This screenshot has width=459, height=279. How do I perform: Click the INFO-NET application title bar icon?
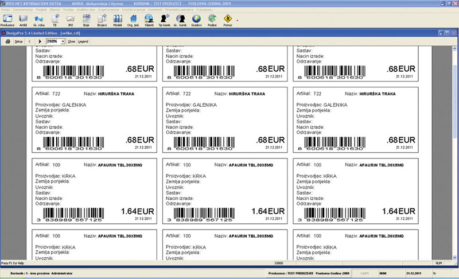pyautogui.click(x=3, y=3)
